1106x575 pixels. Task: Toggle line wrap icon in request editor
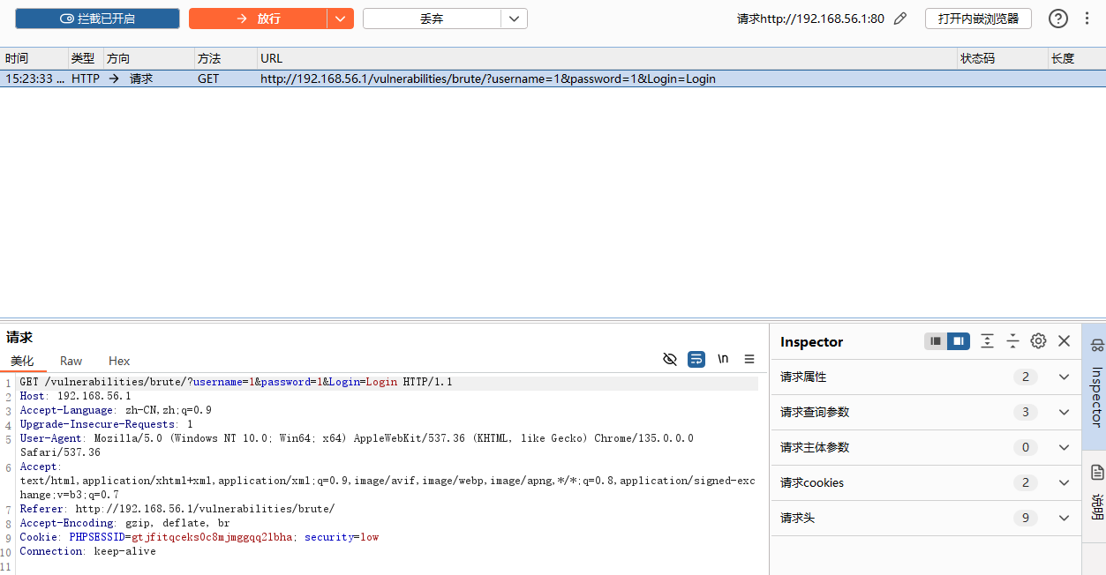(x=696, y=359)
